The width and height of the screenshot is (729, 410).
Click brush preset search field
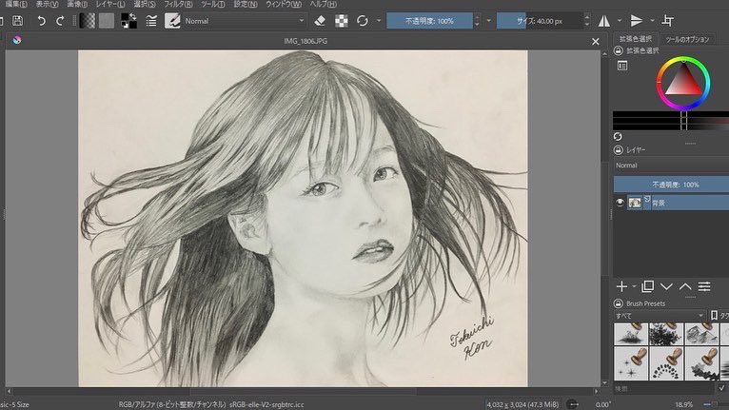664,388
